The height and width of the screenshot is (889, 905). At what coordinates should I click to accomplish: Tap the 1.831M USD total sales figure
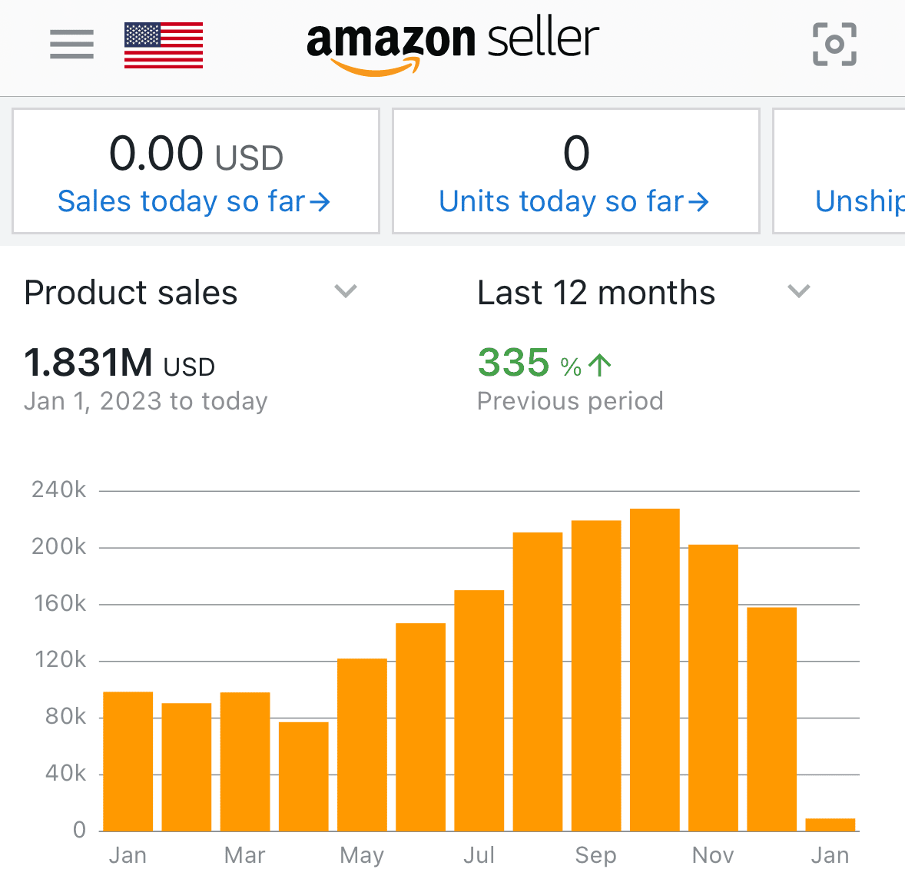click(x=119, y=363)
